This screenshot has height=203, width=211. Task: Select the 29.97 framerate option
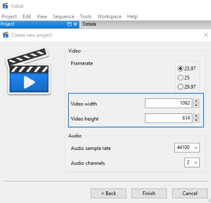[187, 87]
